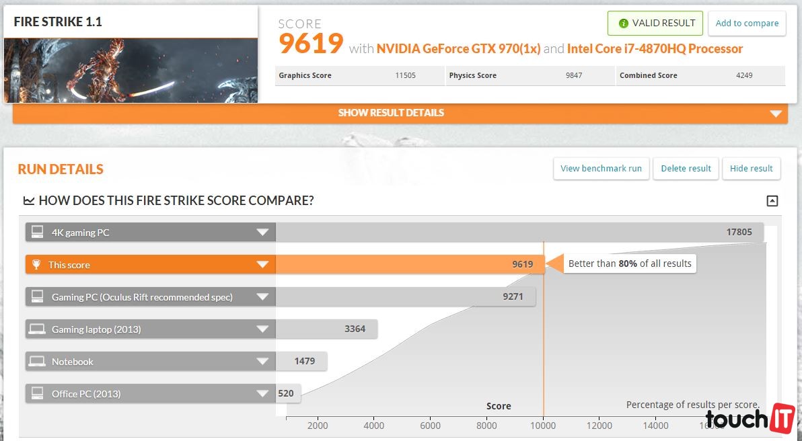The height and width of the screenshot is (441, 802).
Task: Click the 4K gaming PC monitor icon
Action: coord(38,233)
